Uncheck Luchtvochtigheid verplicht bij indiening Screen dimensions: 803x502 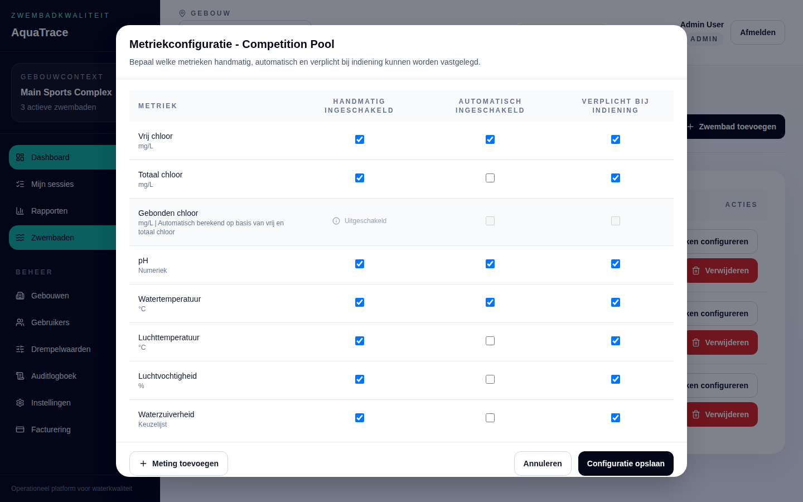(616, 379)
